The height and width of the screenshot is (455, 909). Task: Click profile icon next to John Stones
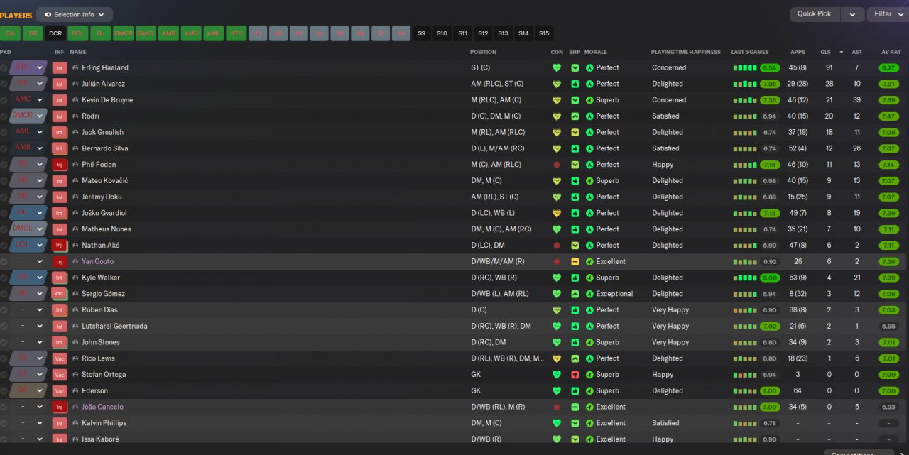pos(75,343)
